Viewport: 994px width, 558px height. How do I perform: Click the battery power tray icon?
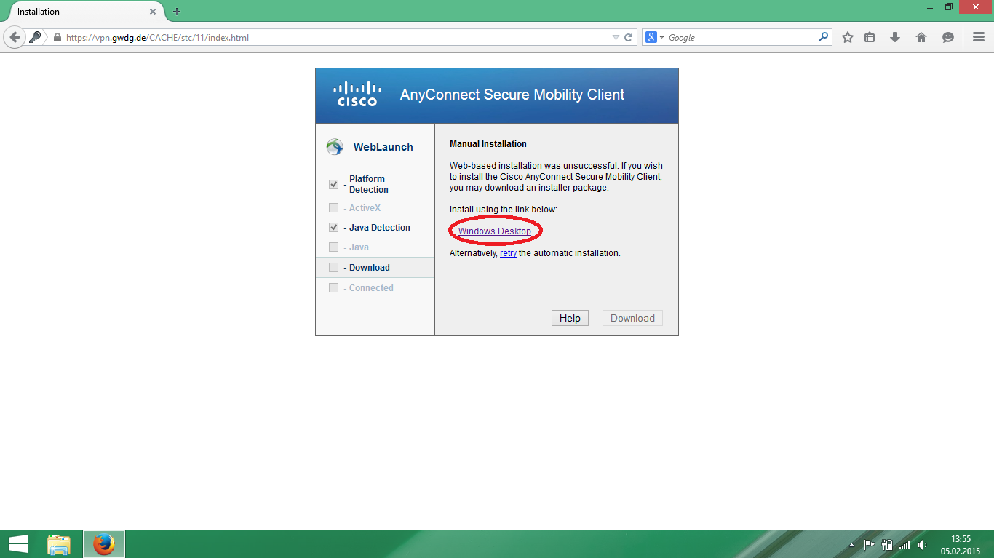886,544
